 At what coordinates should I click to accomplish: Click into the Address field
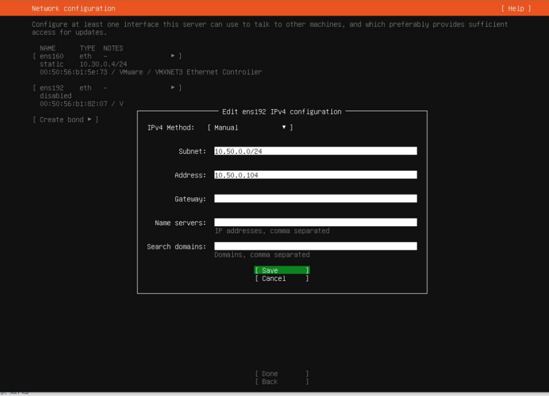click(x=315, y=175)
